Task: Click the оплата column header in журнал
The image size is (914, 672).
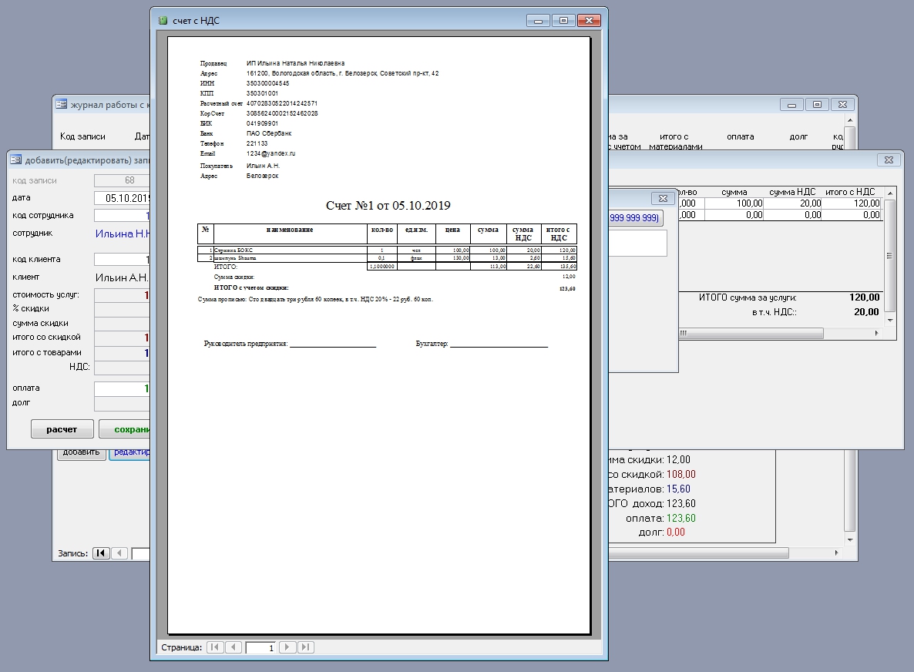Action: pos(741,137)
